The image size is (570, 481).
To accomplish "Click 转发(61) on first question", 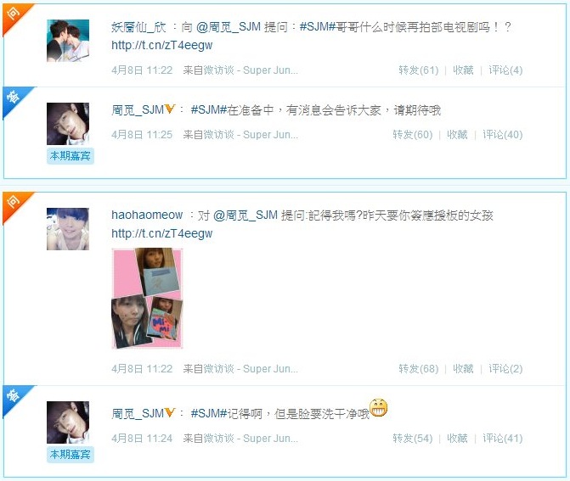I will click(419, 70).
